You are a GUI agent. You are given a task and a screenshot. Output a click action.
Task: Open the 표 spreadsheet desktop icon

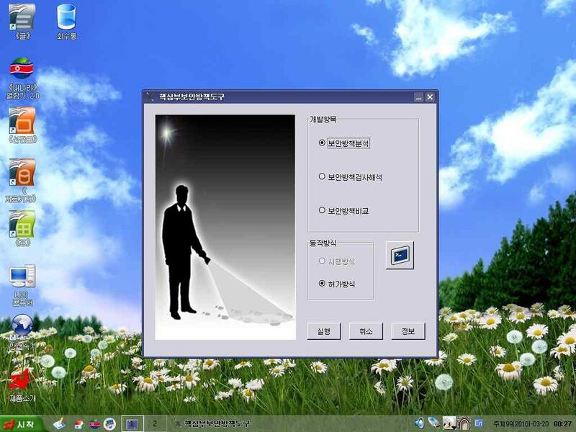pyautogui.click(x=22, y=223)
